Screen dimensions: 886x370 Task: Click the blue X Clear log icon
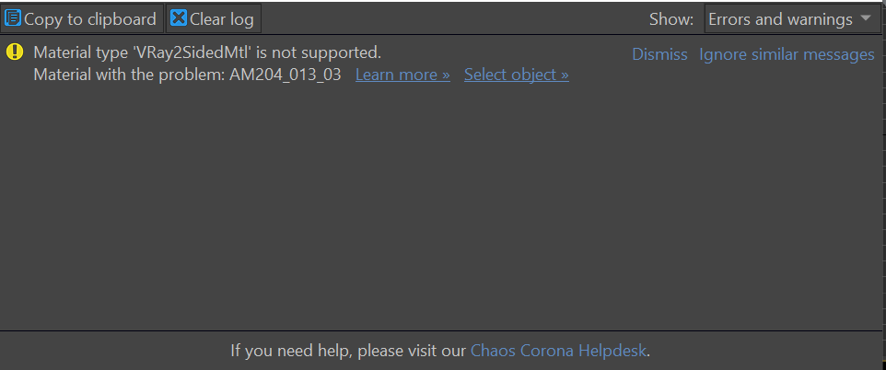(x=179, y=18)
